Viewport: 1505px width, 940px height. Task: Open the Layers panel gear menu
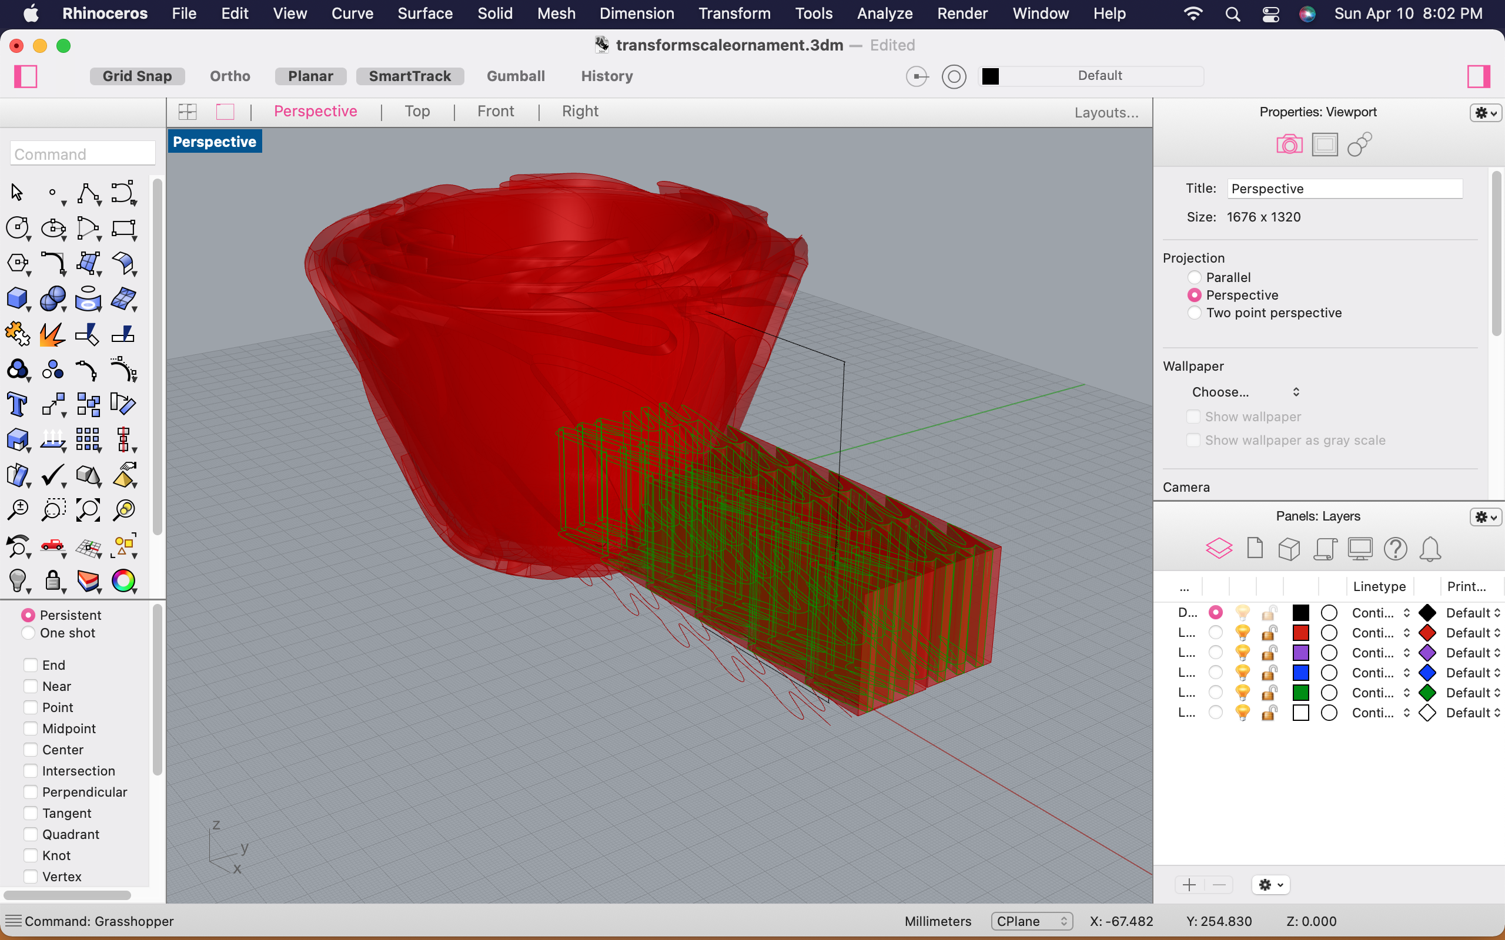pos(1485,516)
